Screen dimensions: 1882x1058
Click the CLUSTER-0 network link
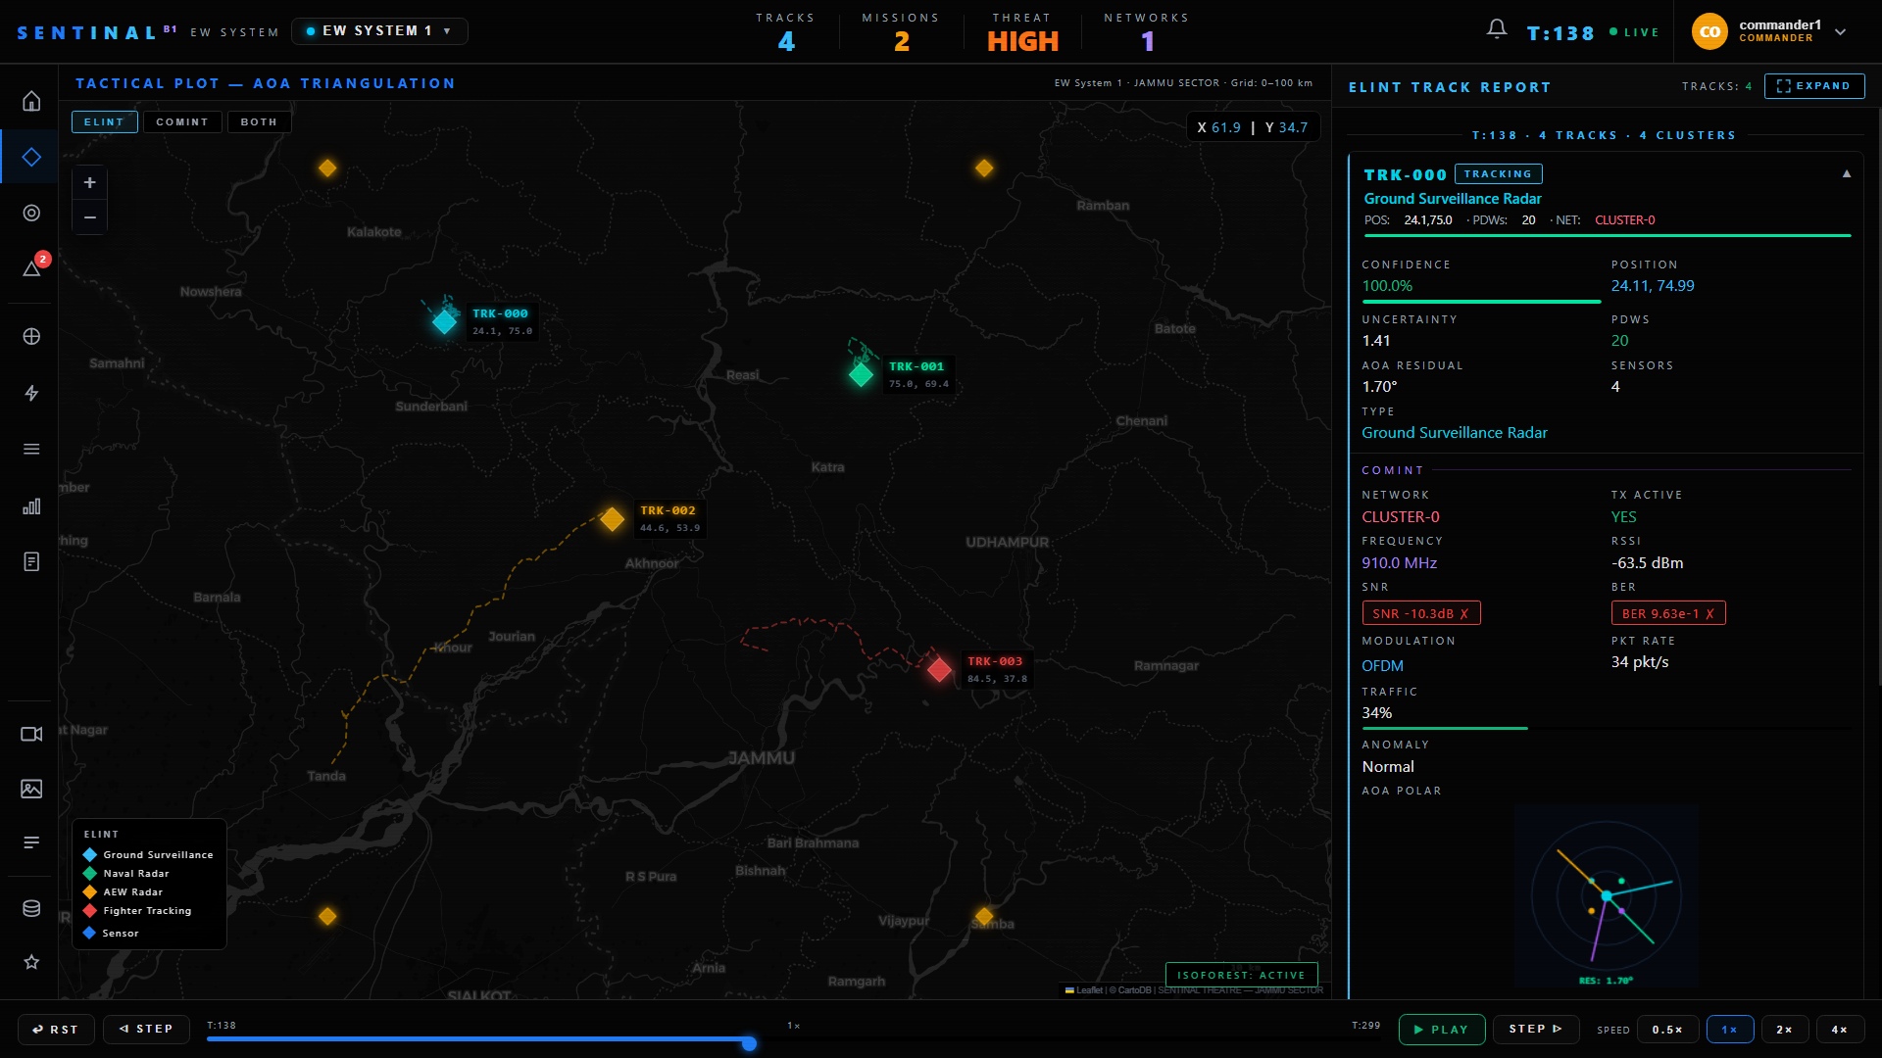[x=1401, y=517]
